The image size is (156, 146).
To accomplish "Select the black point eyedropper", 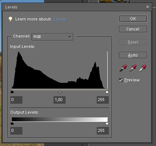I will tap(123, 68).
